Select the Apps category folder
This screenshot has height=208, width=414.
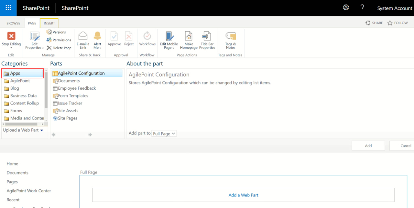[x=23, y=73]
